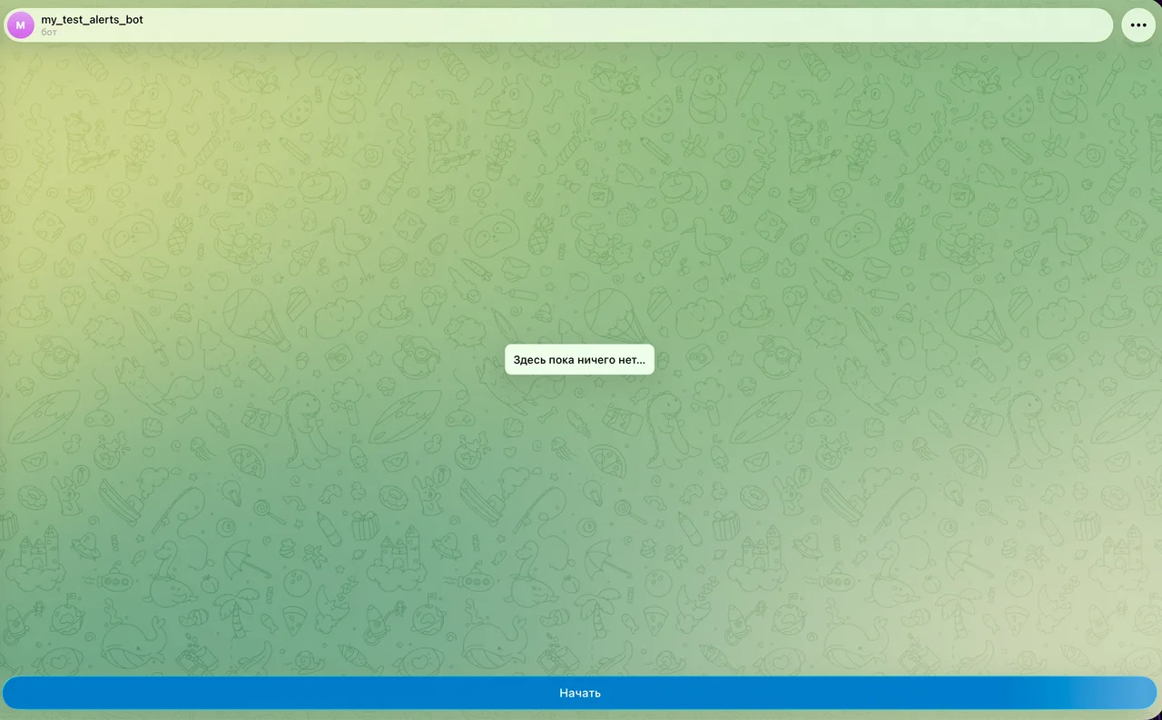The height and width of the screenshot is (720, 1162).
Task: Open my_test_alerts_bot profile via its name
Action: coord(92,19)
